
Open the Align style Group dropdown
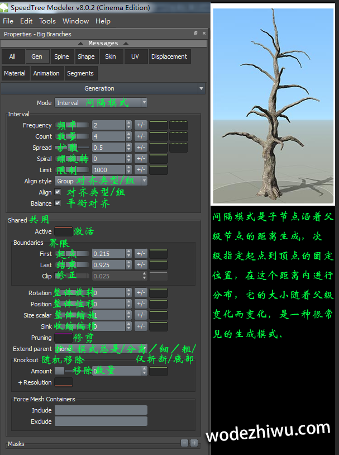pos(101,181)
